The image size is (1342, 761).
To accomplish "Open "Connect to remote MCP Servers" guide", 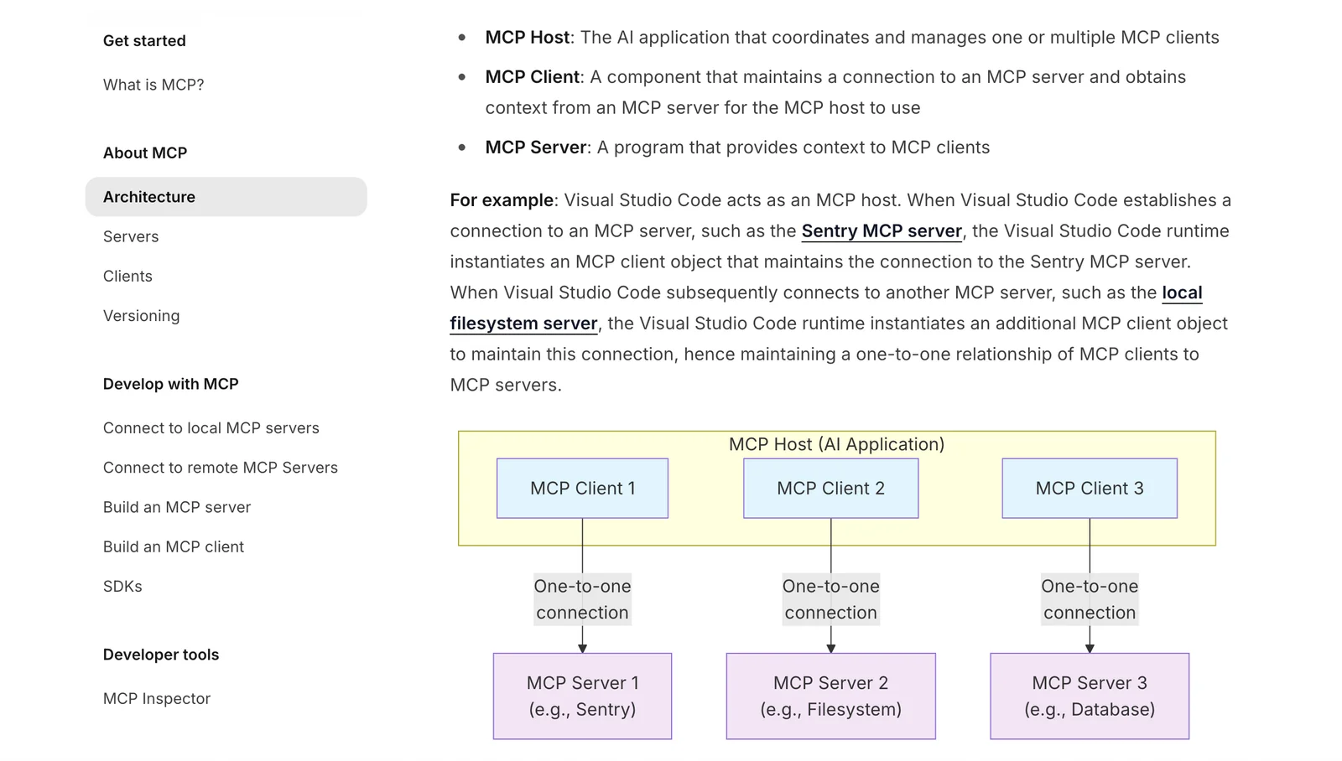I will pyautogui.click(x=220, y=468).
